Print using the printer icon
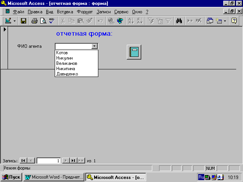 (x=35, y=21)
